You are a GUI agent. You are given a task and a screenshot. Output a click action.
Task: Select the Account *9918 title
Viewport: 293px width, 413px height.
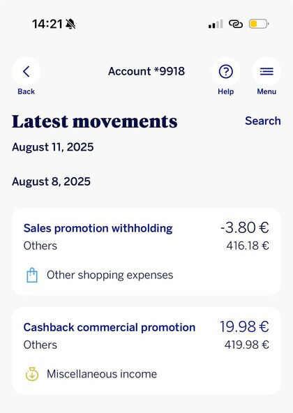click(x=146, y=71)
